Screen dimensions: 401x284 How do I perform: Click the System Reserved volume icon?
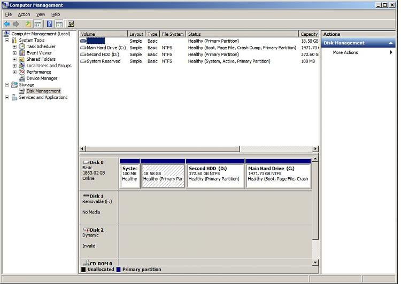point(83,61)
